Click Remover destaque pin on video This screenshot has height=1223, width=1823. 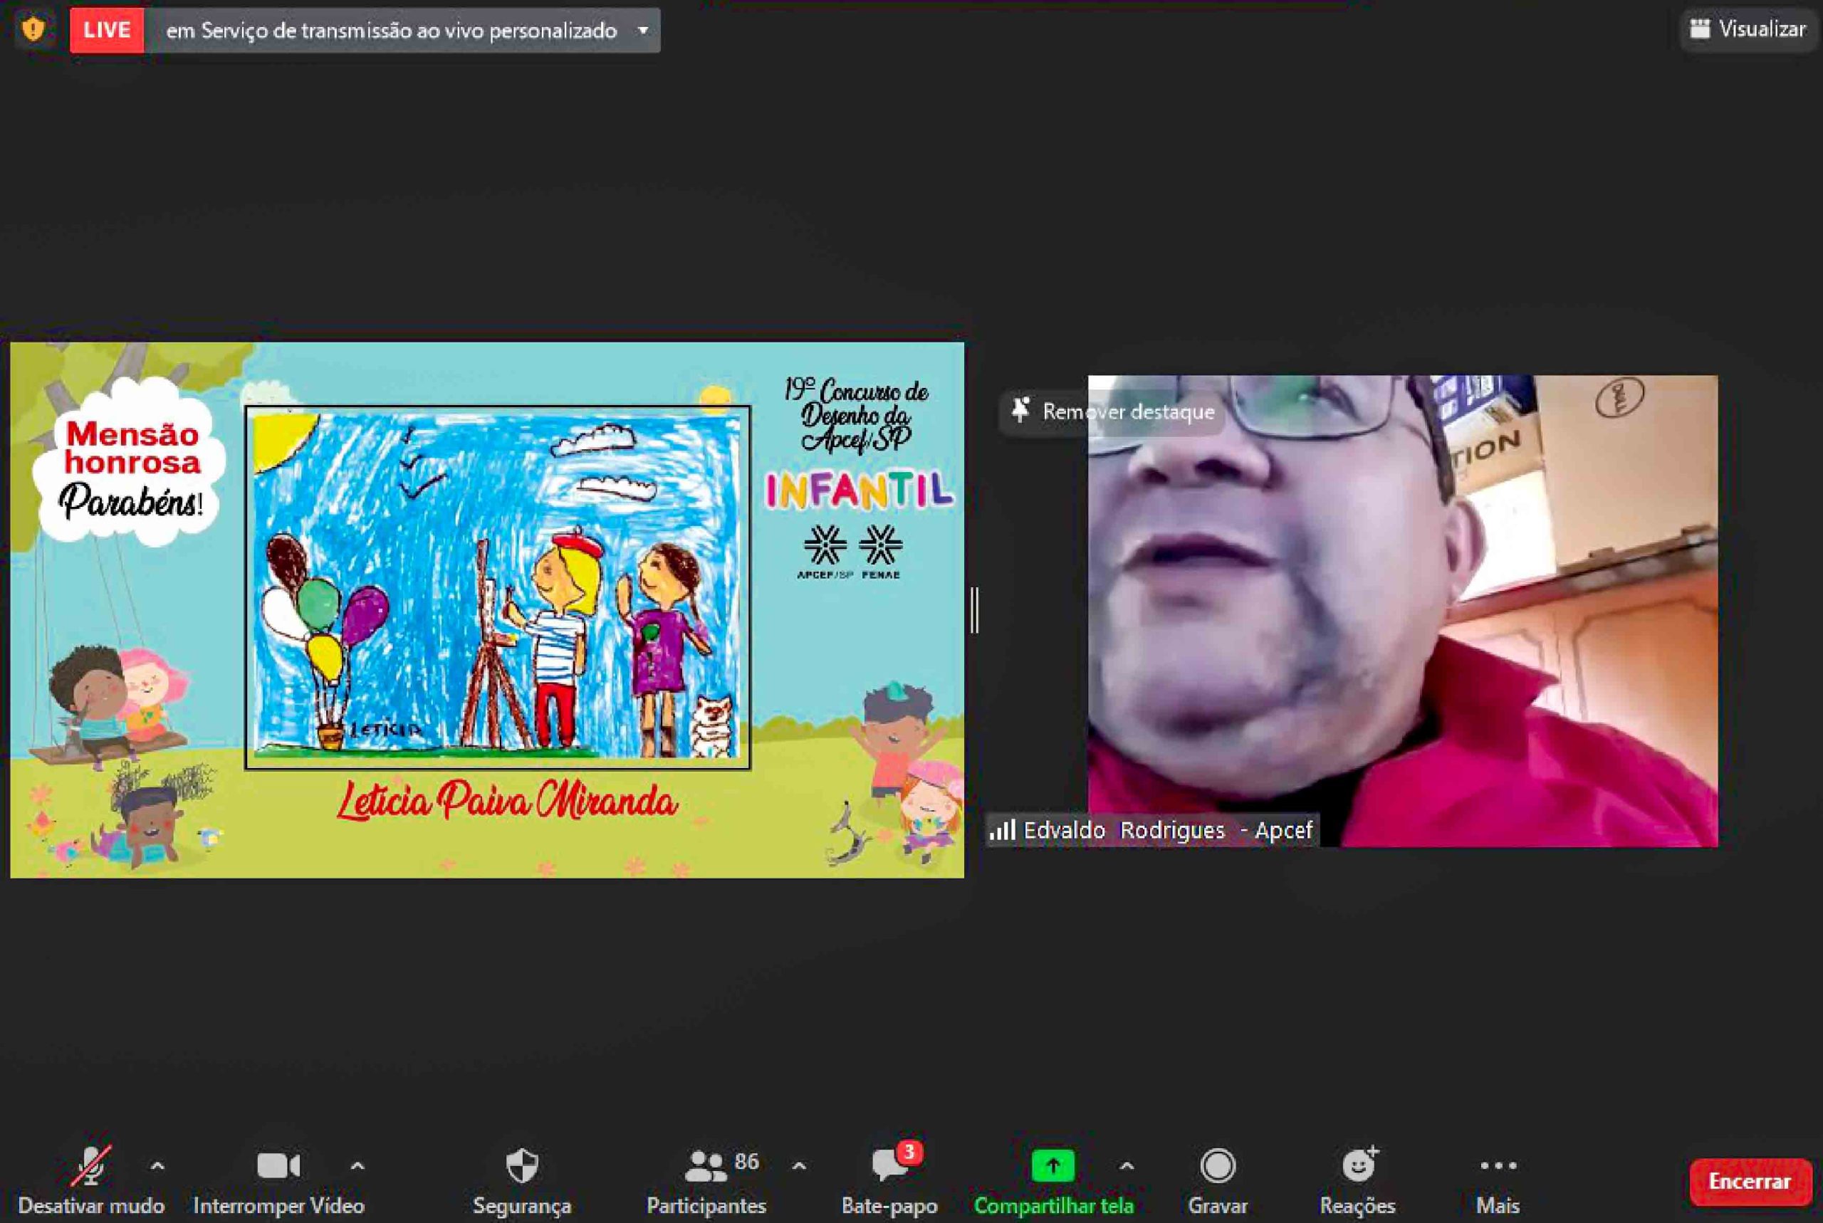pyautogui.click(x=1113, y=411)
